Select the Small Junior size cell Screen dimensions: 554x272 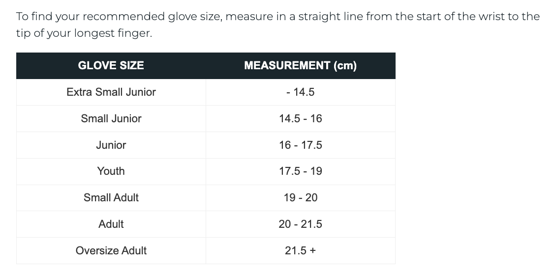click(x=111, y=119)
